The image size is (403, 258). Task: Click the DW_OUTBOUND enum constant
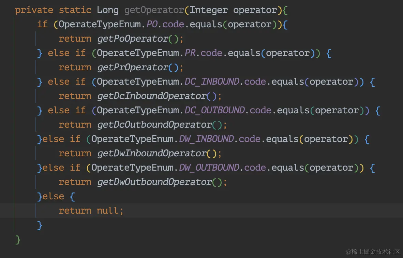[209, 168]
